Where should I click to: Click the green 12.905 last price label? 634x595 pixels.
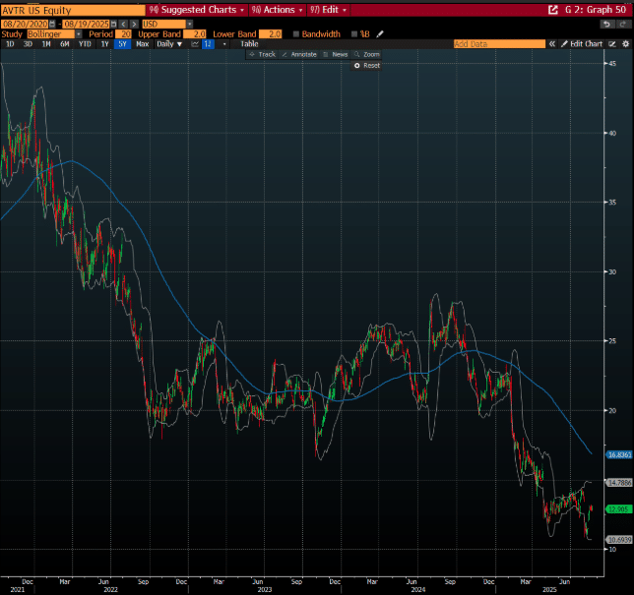coord(619,509)
